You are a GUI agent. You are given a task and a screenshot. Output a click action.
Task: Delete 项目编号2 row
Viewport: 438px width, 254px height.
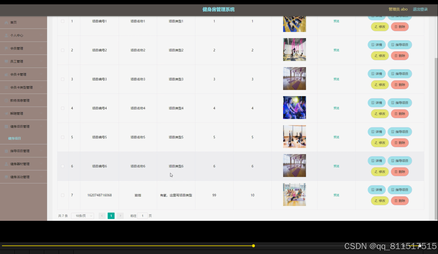(400, 56)
